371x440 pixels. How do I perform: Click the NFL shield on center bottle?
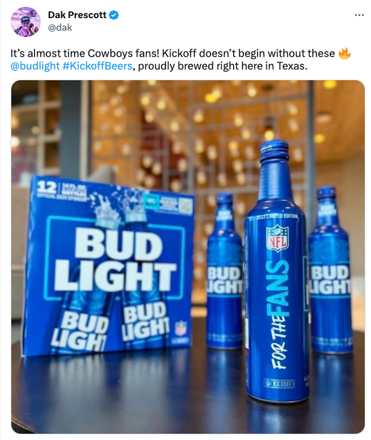click(278, 238)
